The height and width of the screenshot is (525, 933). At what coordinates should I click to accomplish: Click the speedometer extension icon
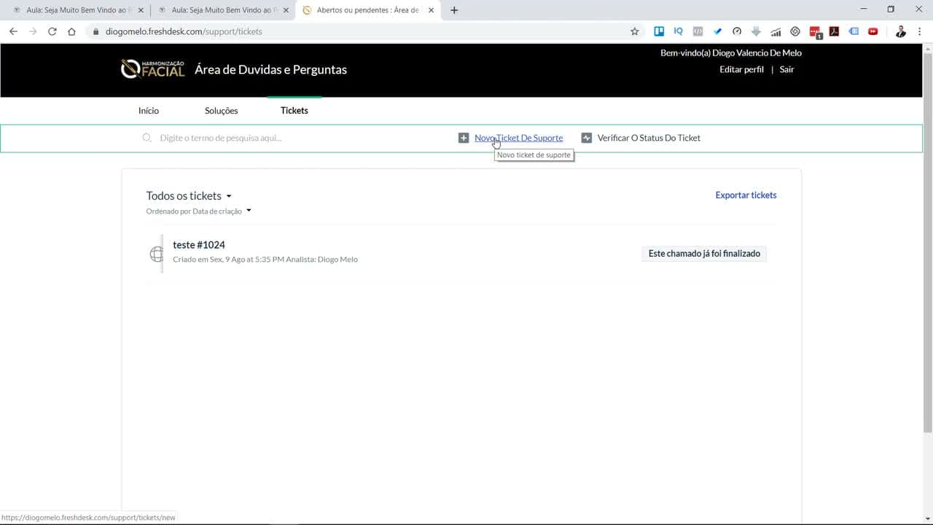pyautogui.click(x=737, y=31)
